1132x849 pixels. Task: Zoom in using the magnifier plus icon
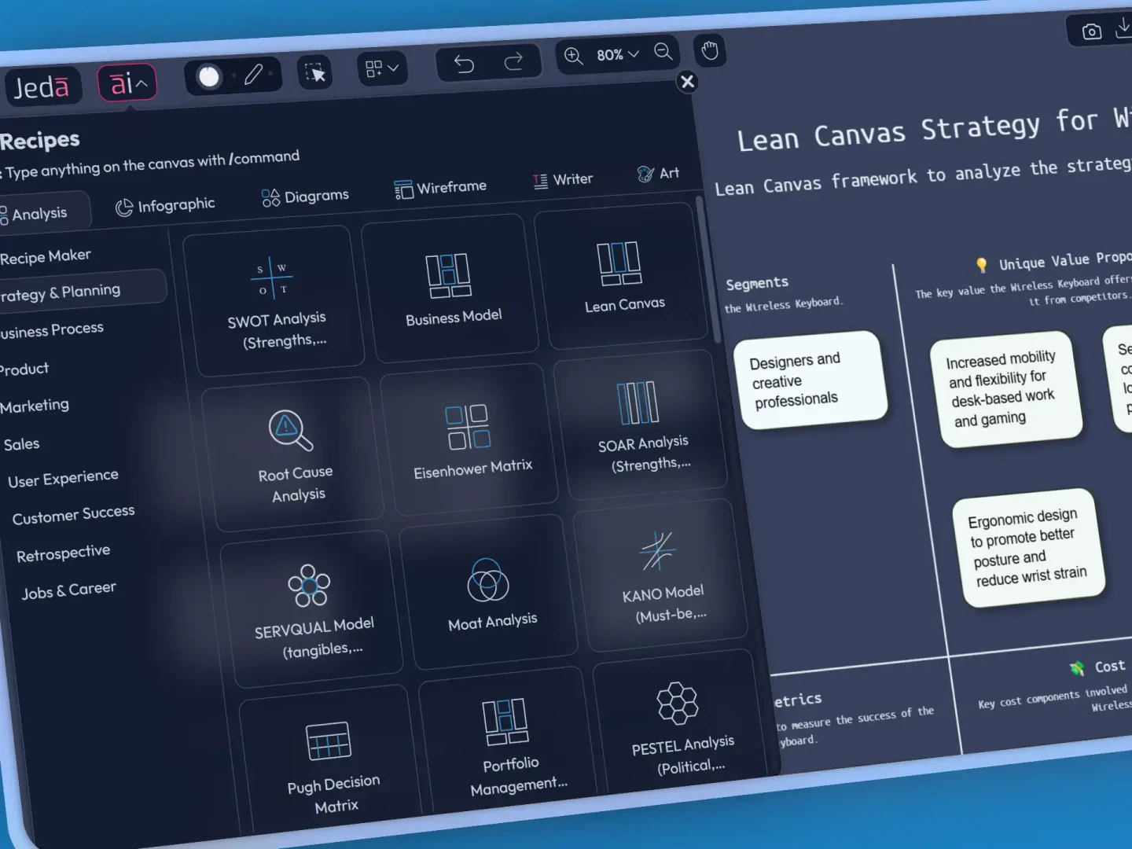pyautogui.click(x=573, y=57)
